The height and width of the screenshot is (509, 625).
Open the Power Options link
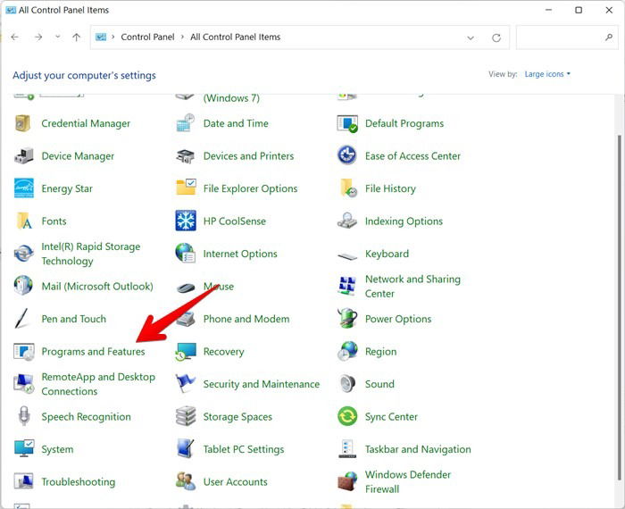click(398, 319)
